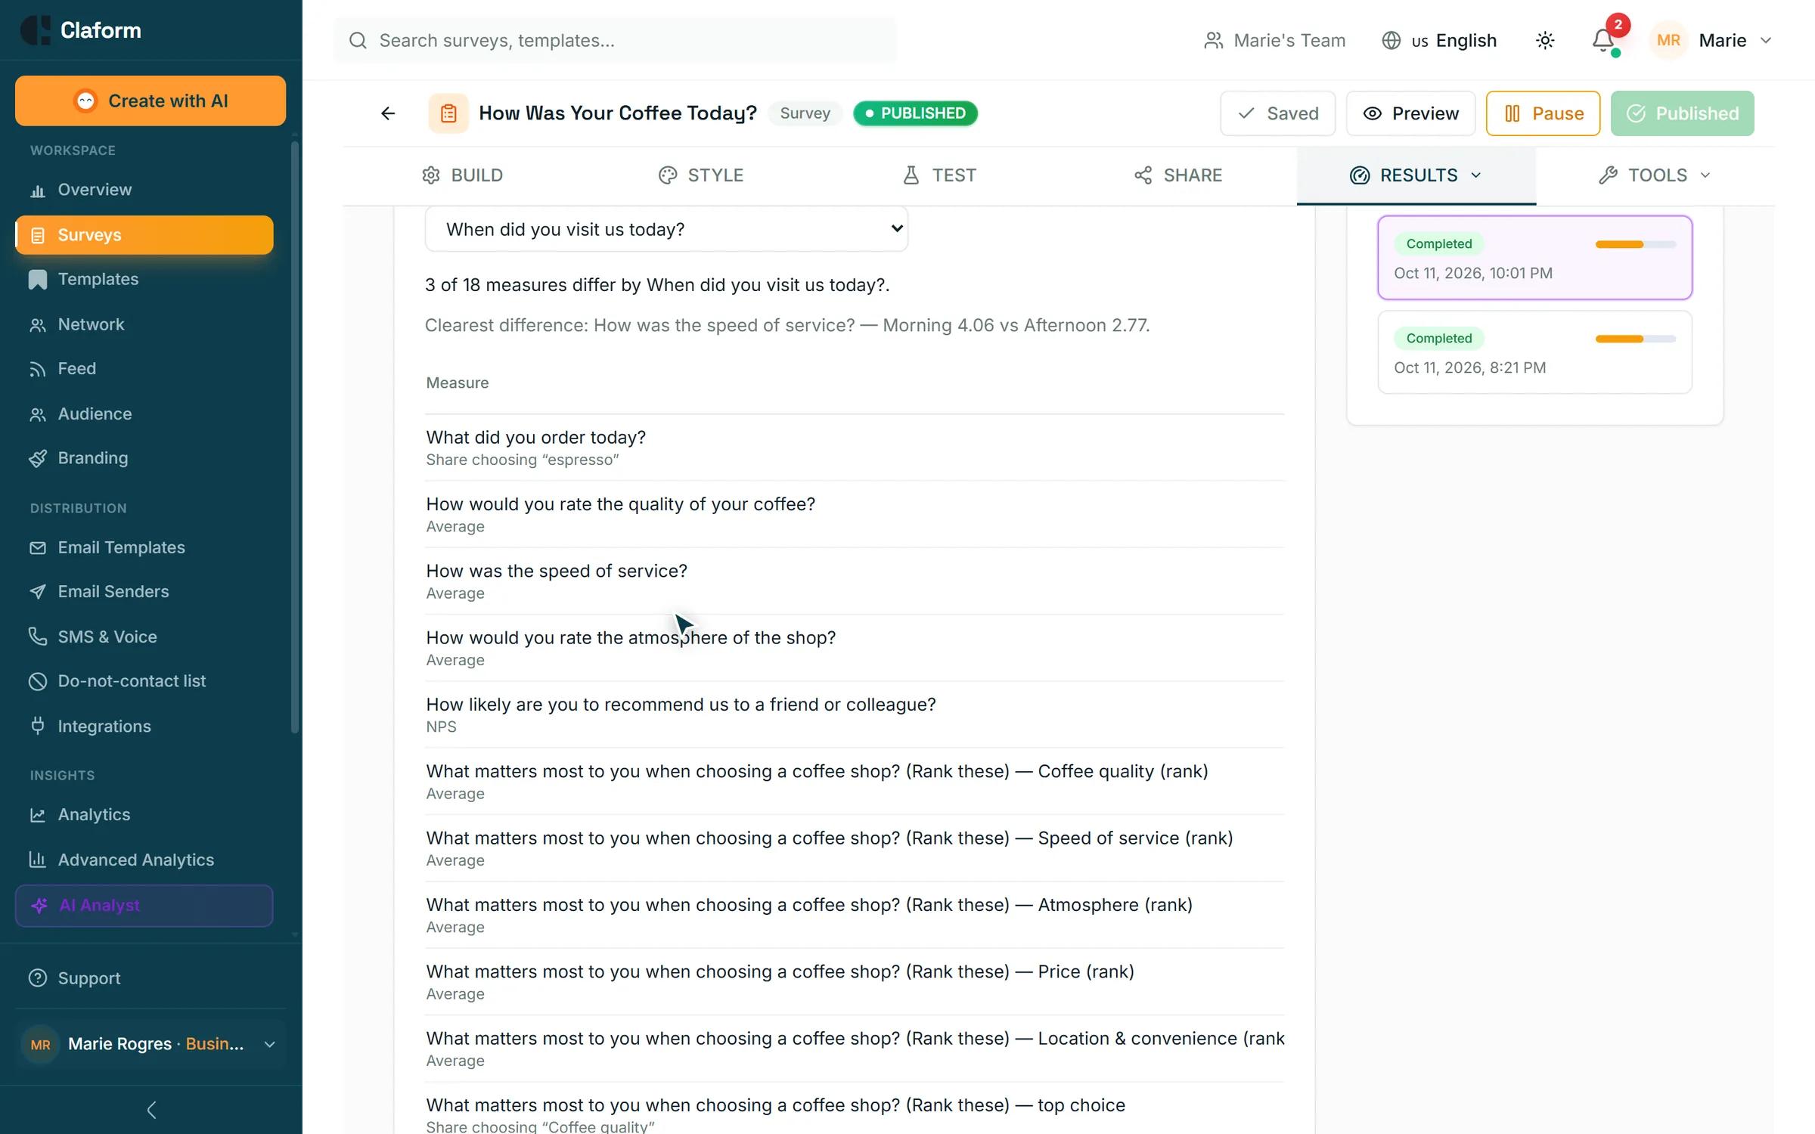Click progress bar of 10:01 PM response

(1636, 244)
